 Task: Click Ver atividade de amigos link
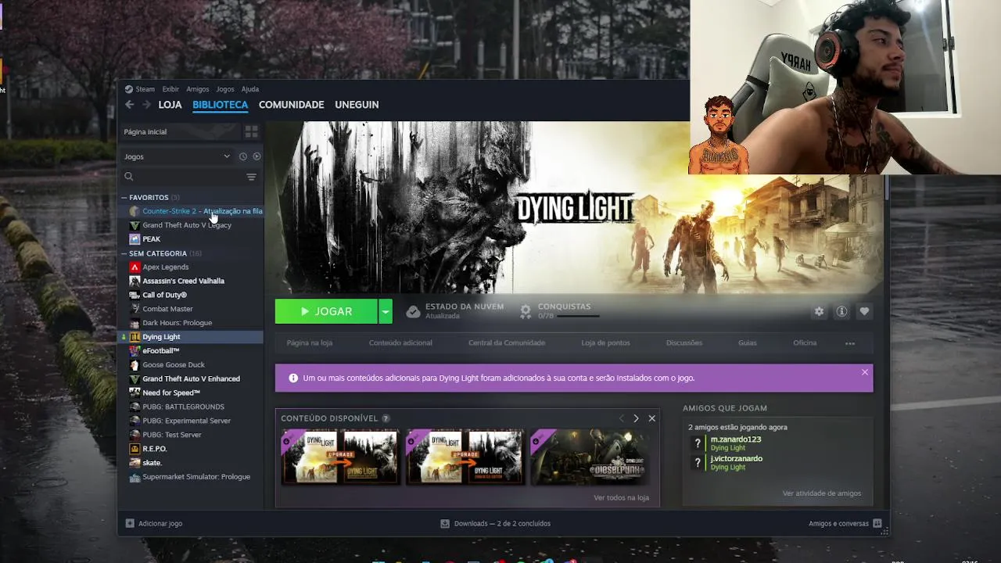click(x=822, y=493)
